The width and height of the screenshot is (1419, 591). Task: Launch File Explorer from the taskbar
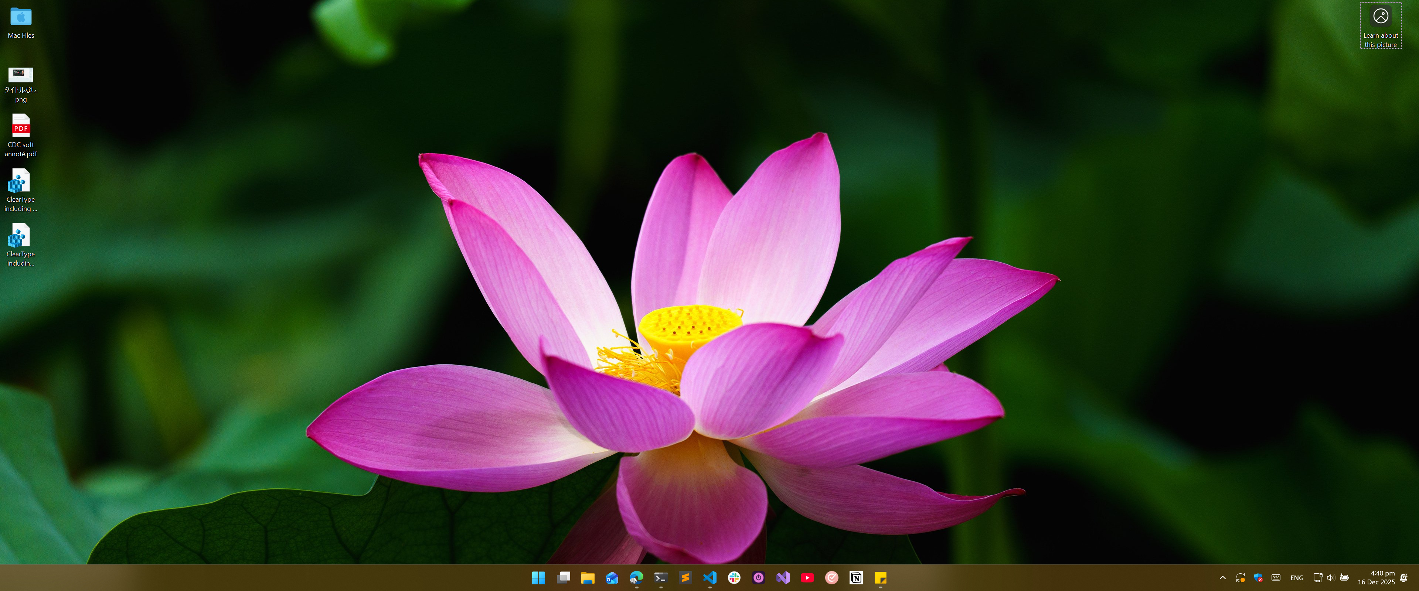[587, 577]
